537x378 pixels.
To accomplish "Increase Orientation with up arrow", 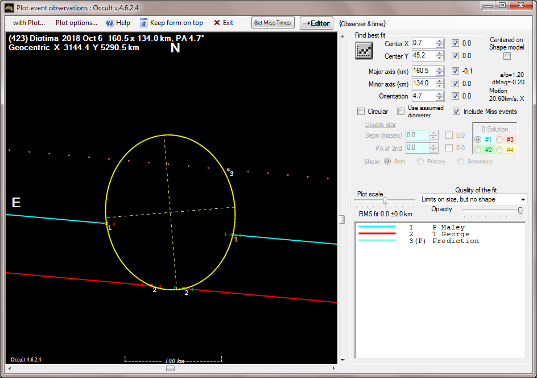I will point(440,93).
